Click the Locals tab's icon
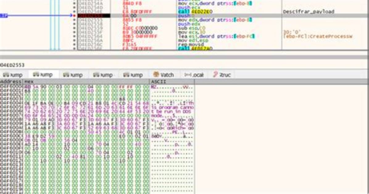Viewport: 369px width, 194px height. tap(188, 75)
